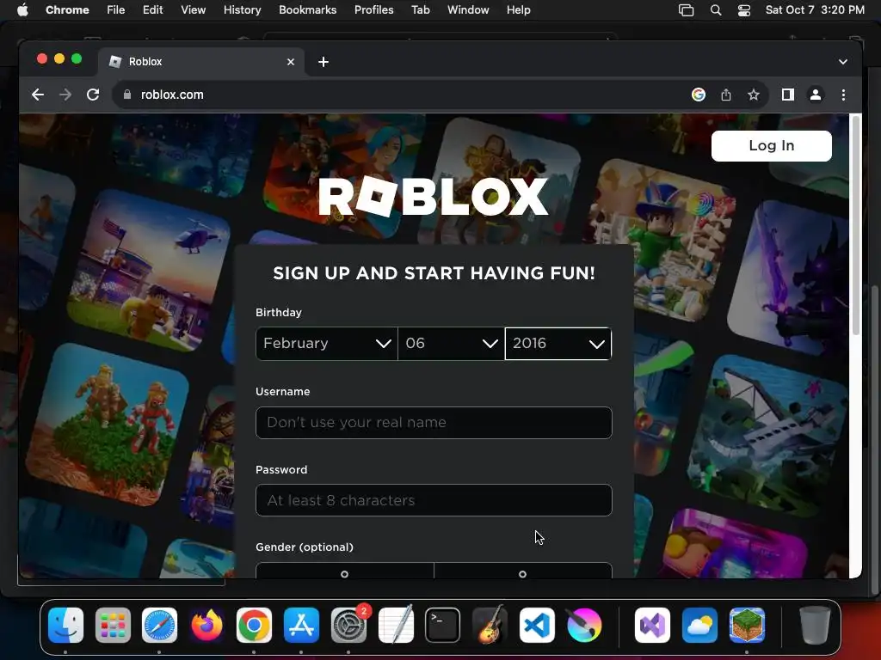Open the View menu
Screen dimensions: 881x660
tap(194, 10)
